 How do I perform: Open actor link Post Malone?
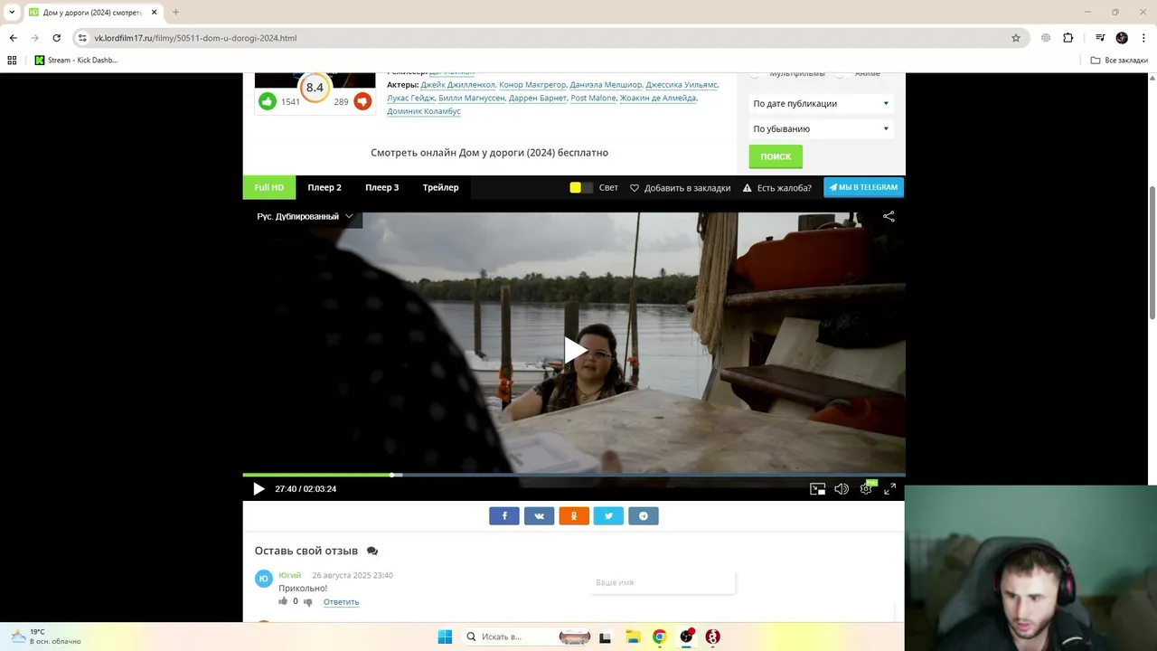coord(593,98)
